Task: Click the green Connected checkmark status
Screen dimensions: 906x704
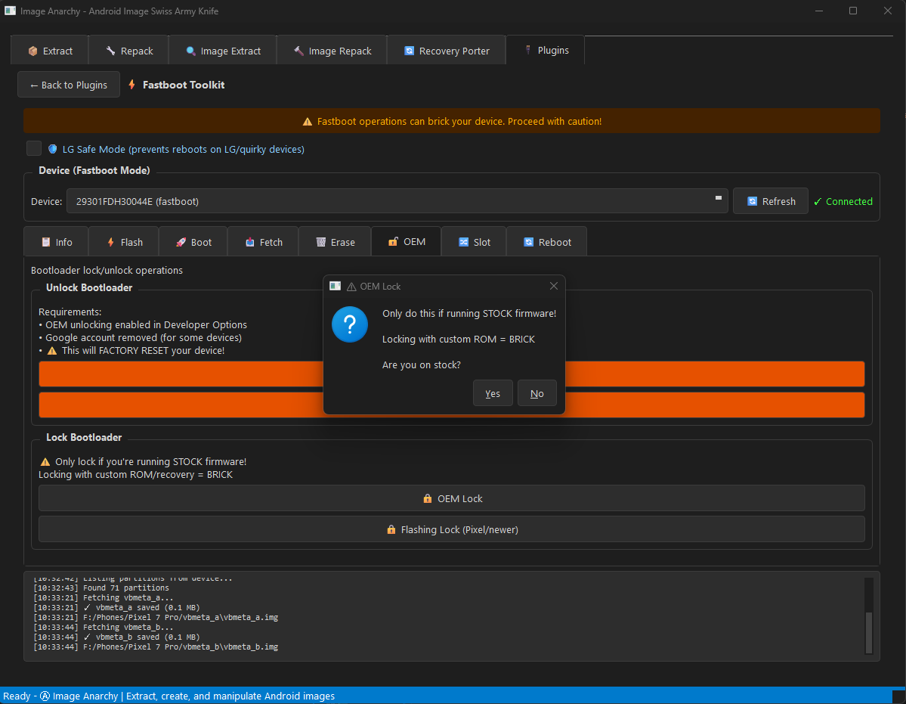Action: [843, 201]
